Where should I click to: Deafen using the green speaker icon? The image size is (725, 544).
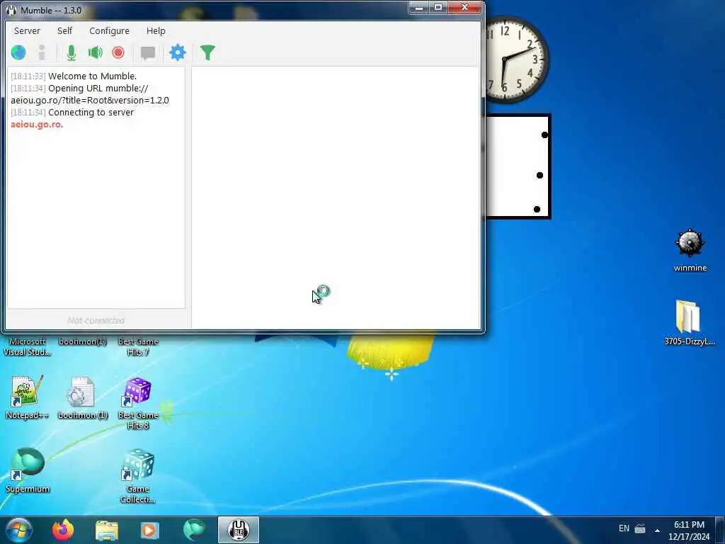coord(96,52)
